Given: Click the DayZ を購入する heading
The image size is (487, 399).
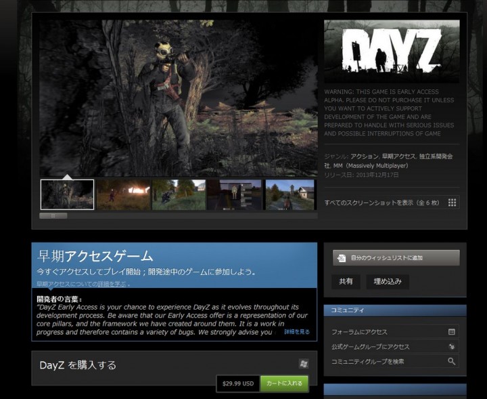Looking at the screenshot, I should (x=78, y=365).
